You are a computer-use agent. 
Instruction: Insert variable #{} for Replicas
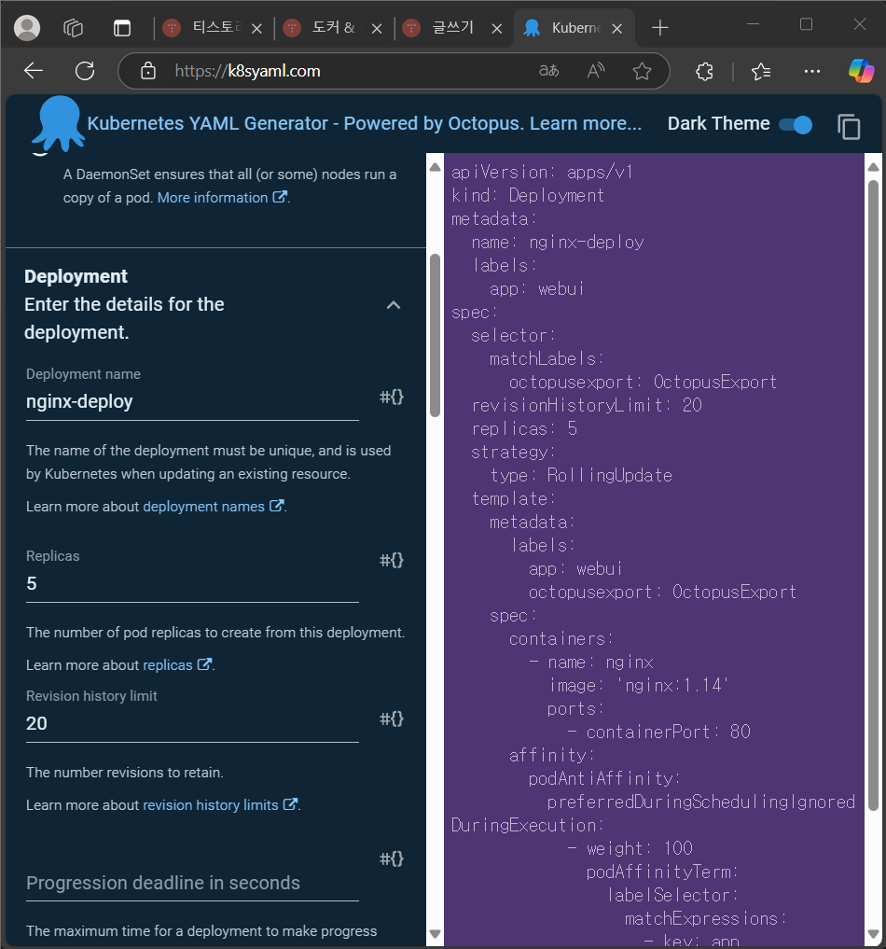pyautogui.click(x=392, y=560)
